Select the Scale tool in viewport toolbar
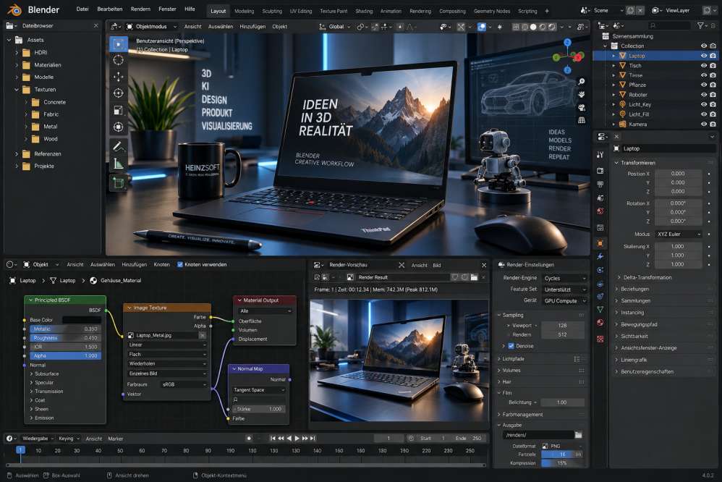Image resolution: width=722 pixels, height=482 pixels. 119,110
